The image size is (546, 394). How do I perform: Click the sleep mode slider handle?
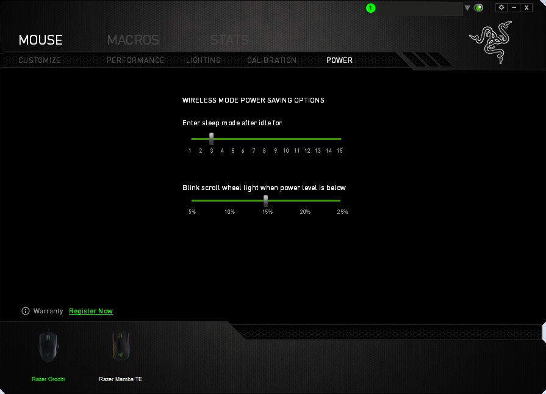click(x=211, y=139)
